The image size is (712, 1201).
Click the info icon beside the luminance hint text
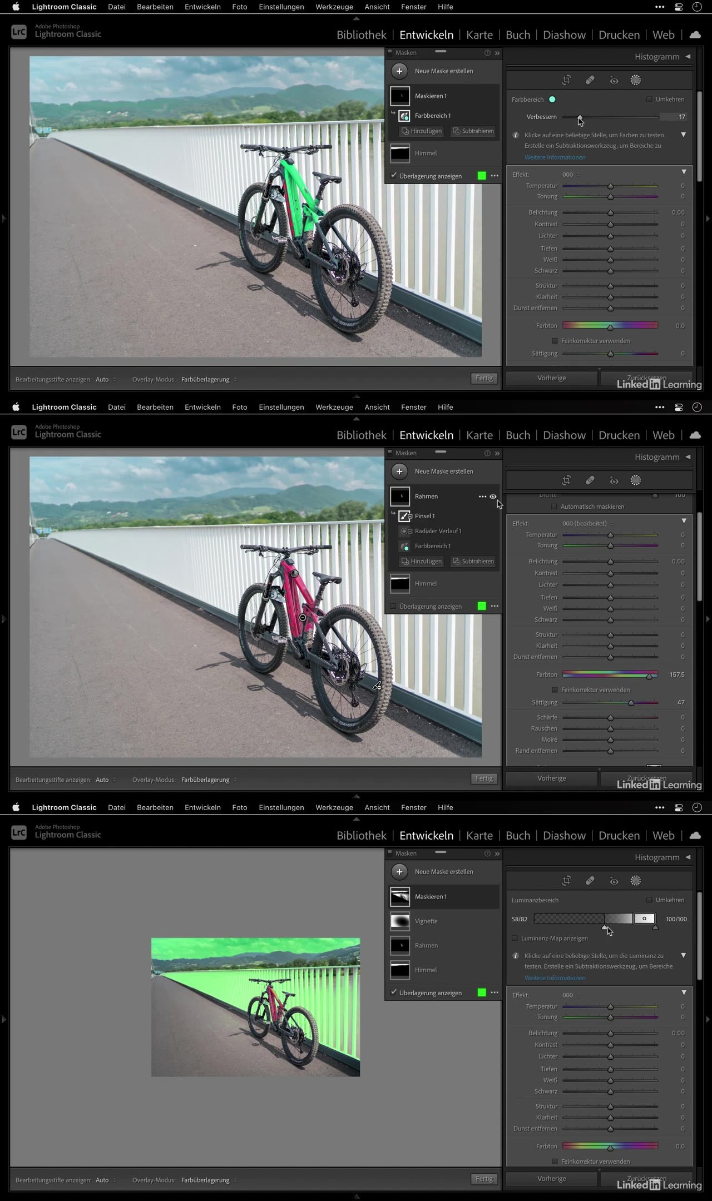[x=516, y=956]
